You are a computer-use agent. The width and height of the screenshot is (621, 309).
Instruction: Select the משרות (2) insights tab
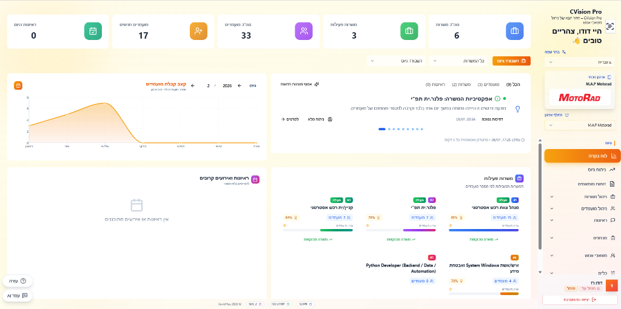tap(461, 84)
